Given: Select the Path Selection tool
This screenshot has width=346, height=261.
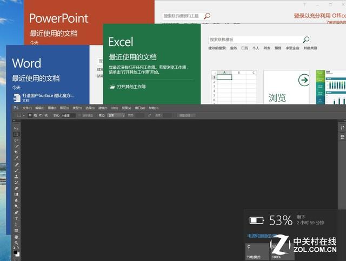Looking at the screenshot, I should 16,224.
